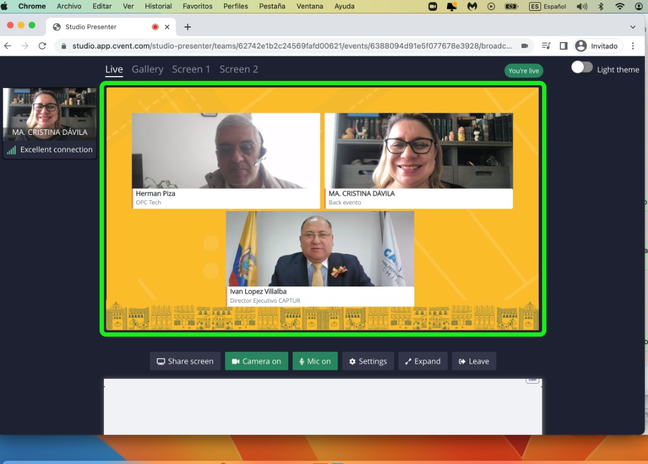Image resolution: width=648 pixels, height=464 pixels.
Task: Mute microphone with Mic on button
Action: (315, 361)
